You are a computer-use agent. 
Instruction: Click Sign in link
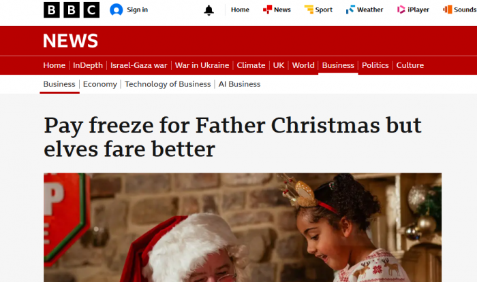click(137, 10)
